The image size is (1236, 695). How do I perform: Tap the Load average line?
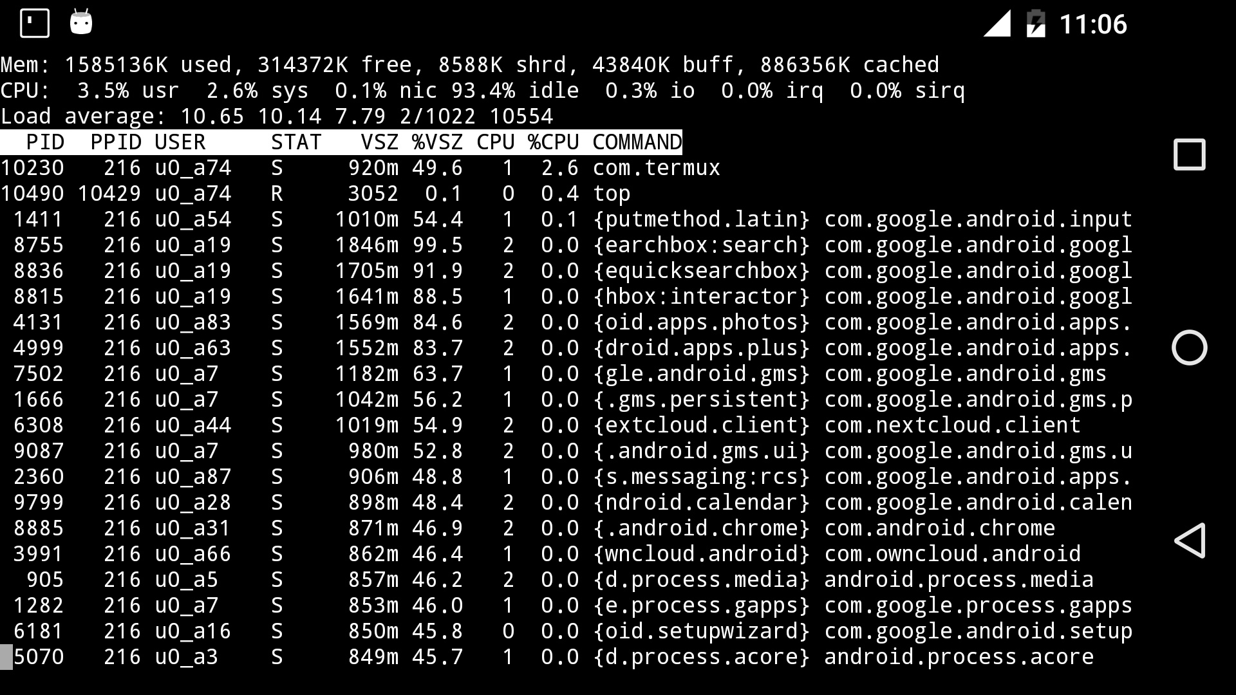coord(277,116)
